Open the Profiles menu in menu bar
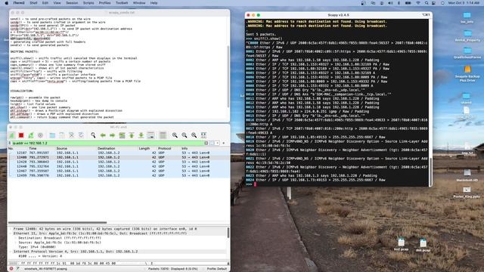The image size is (484, 272). coord(104,3)
